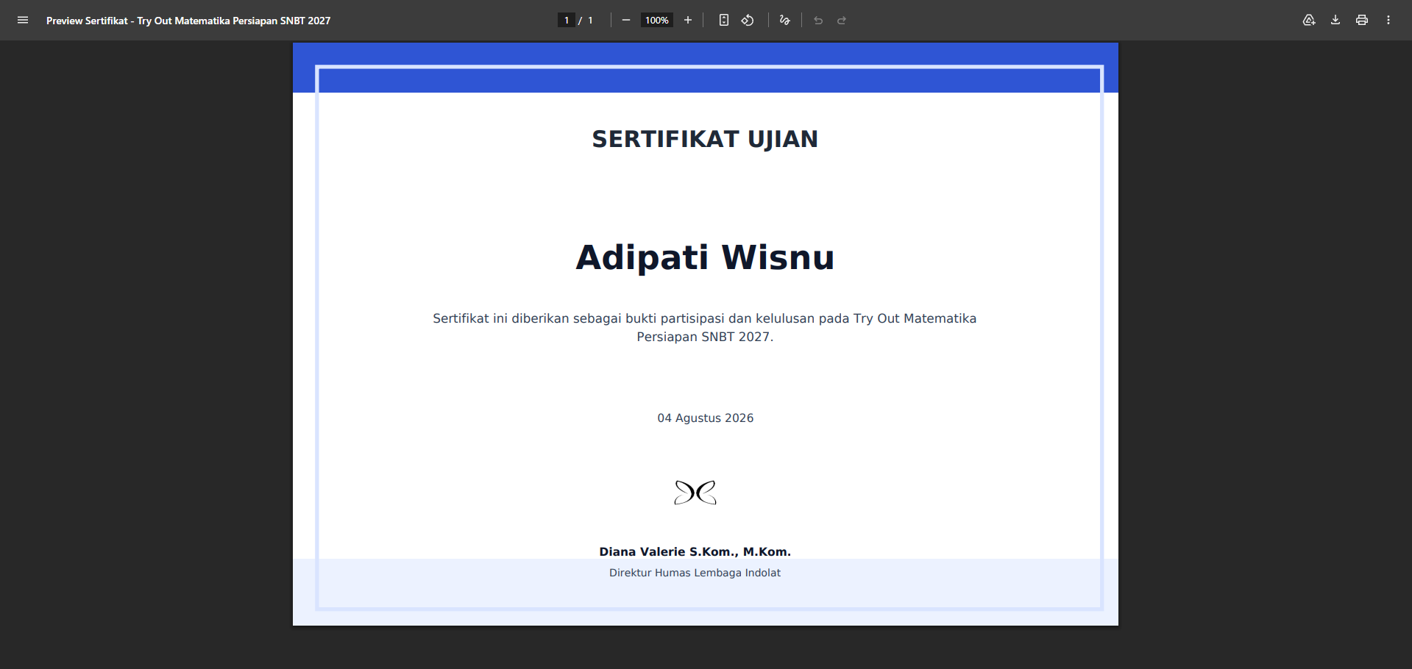Click the Direktur Humas Lembaga Indolat text

click(695, 573)
